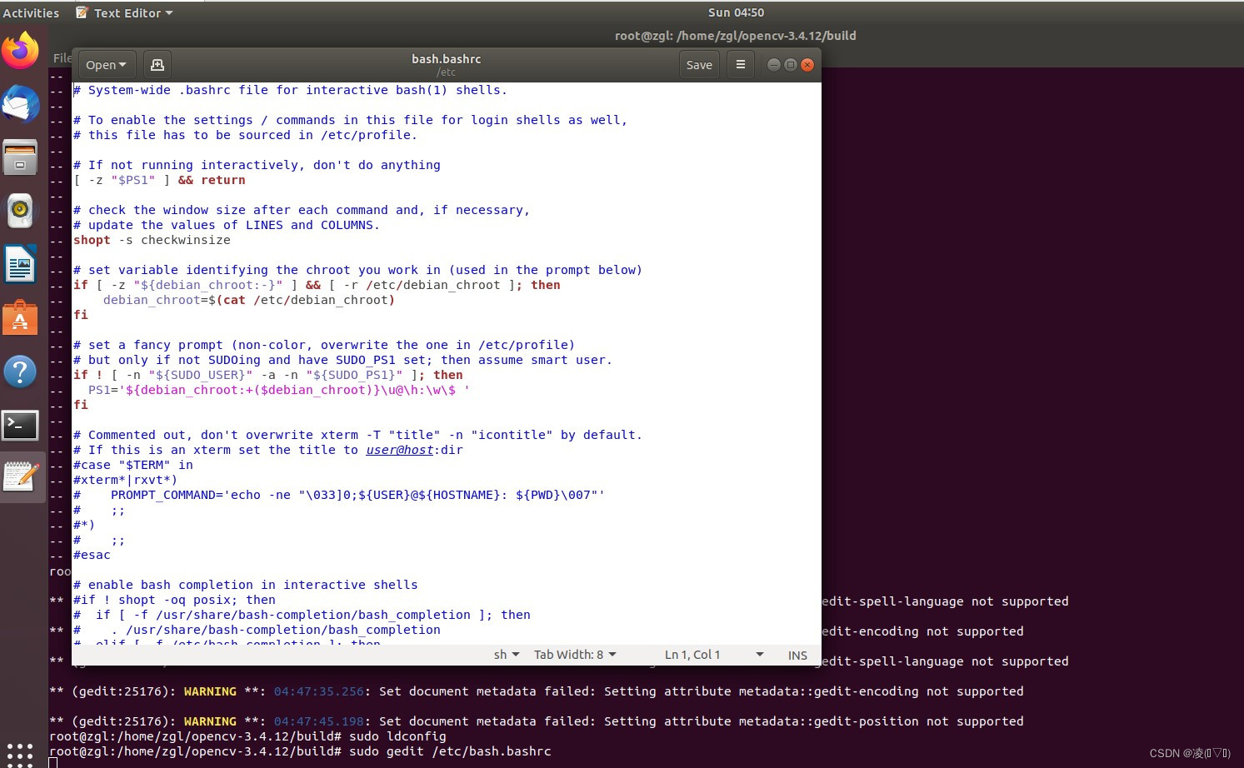Show applications grid in dock

coord(19,755)
